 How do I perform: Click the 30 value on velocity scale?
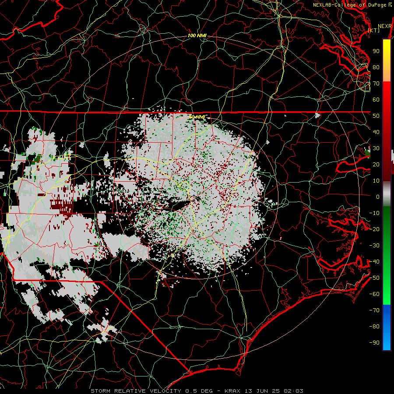[376, 148]
